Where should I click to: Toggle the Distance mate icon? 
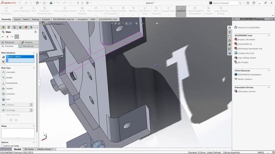[3, 105]
